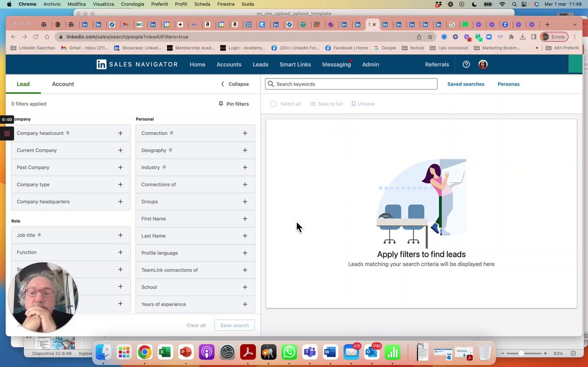Open the Chrome extensions puzzle icon
The height and width of the screenshot is (367, 588).
click(511, 37)
